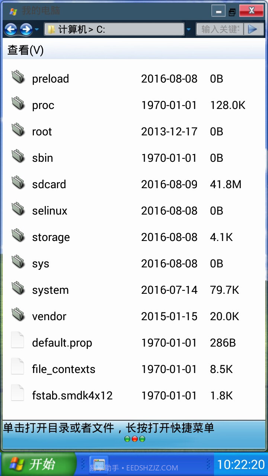Click the vendor folder icon
Viewport: 268px width, 476px height.
tap(17, 316)
